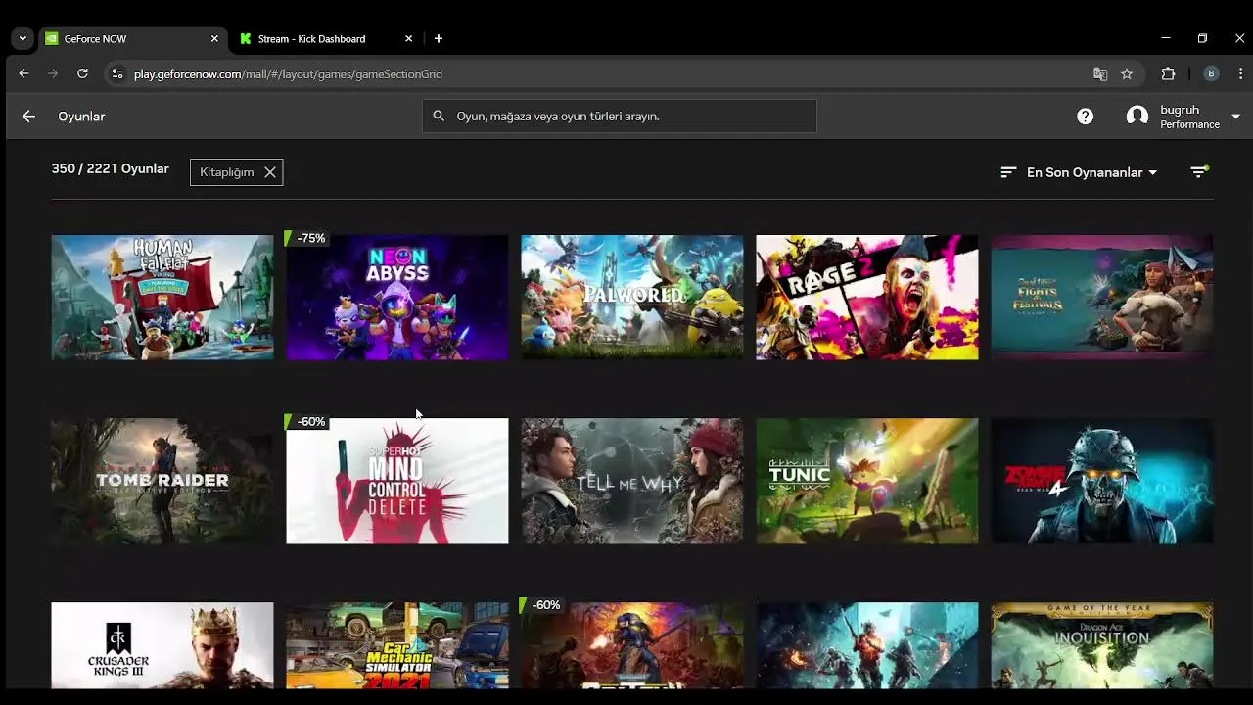This screenshot has width=1253, height=705.
Task: Open the Dragon Age Inquisition game tile
Action: click(x=1102, y=645)
